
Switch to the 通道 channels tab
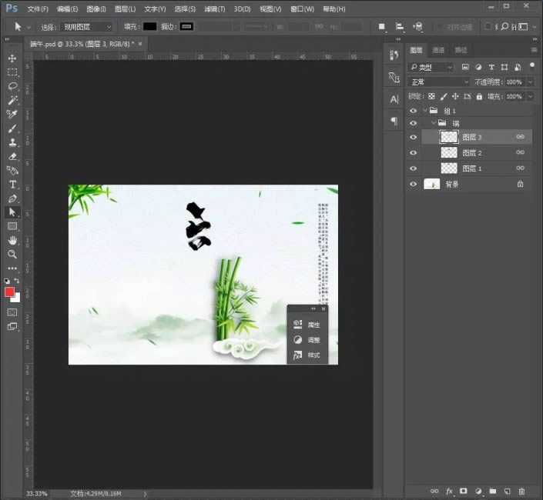438,50
